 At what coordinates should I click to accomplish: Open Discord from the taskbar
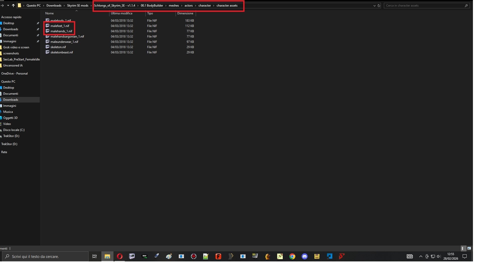pos(305,256)
